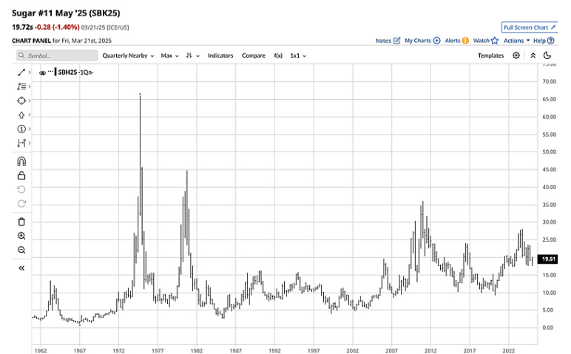Select the trend line drawing tool
This screenshot has width=571, height=354.
tap(21, 72)
